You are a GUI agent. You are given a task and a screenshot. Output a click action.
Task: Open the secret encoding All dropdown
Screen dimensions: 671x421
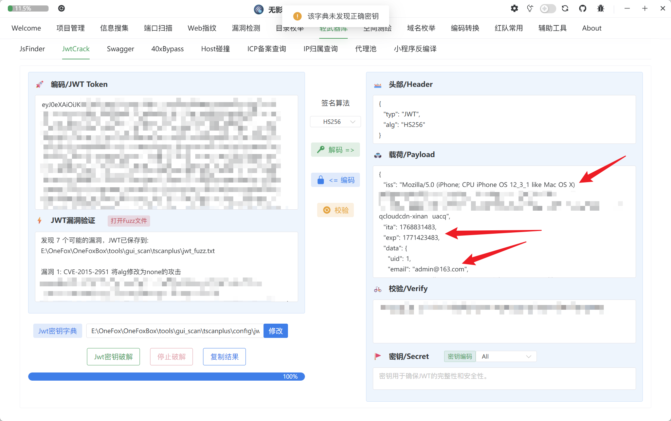[x=506, y=357]
